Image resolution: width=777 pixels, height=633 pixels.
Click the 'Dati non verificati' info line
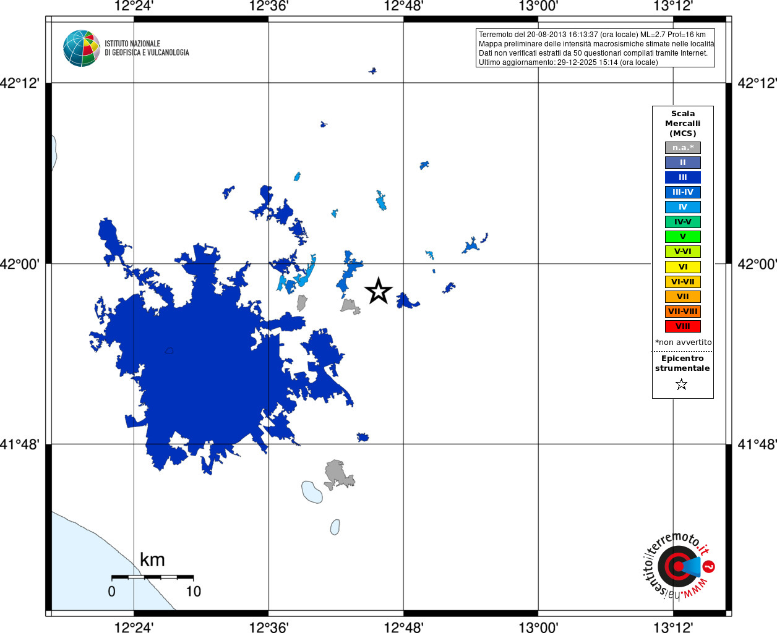click(593, 53)
